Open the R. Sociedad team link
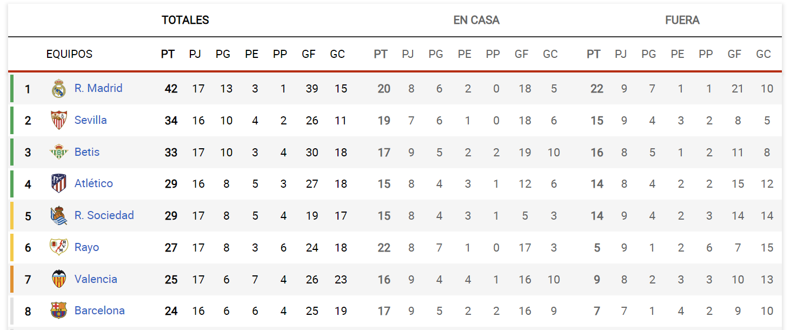The width and height of the screenshot is (790, 330). point(104,215)
